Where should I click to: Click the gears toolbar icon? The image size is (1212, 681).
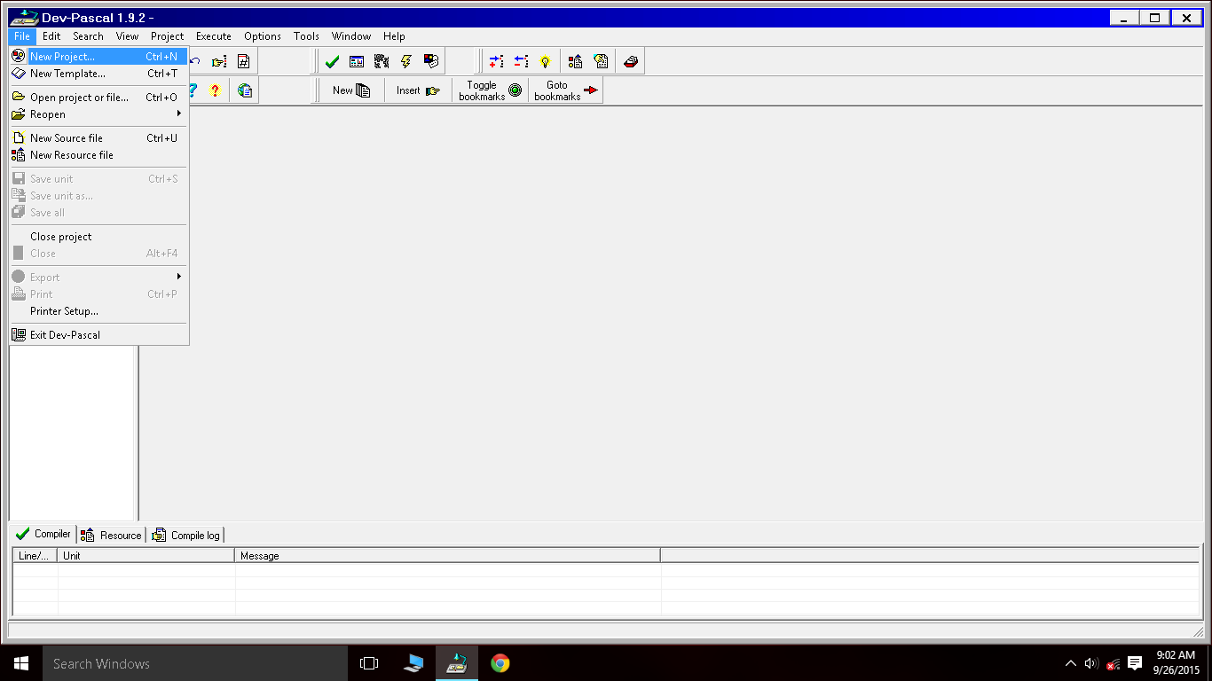[x=382, y=62]
